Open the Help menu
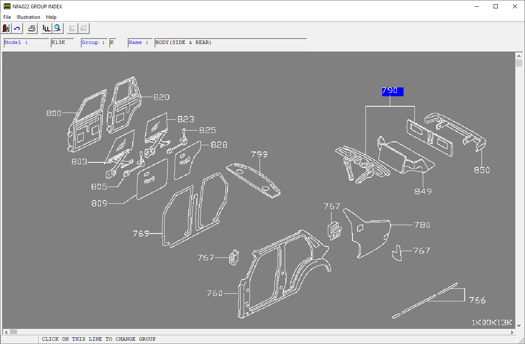 pyautogui.click(x=51, y=17)
